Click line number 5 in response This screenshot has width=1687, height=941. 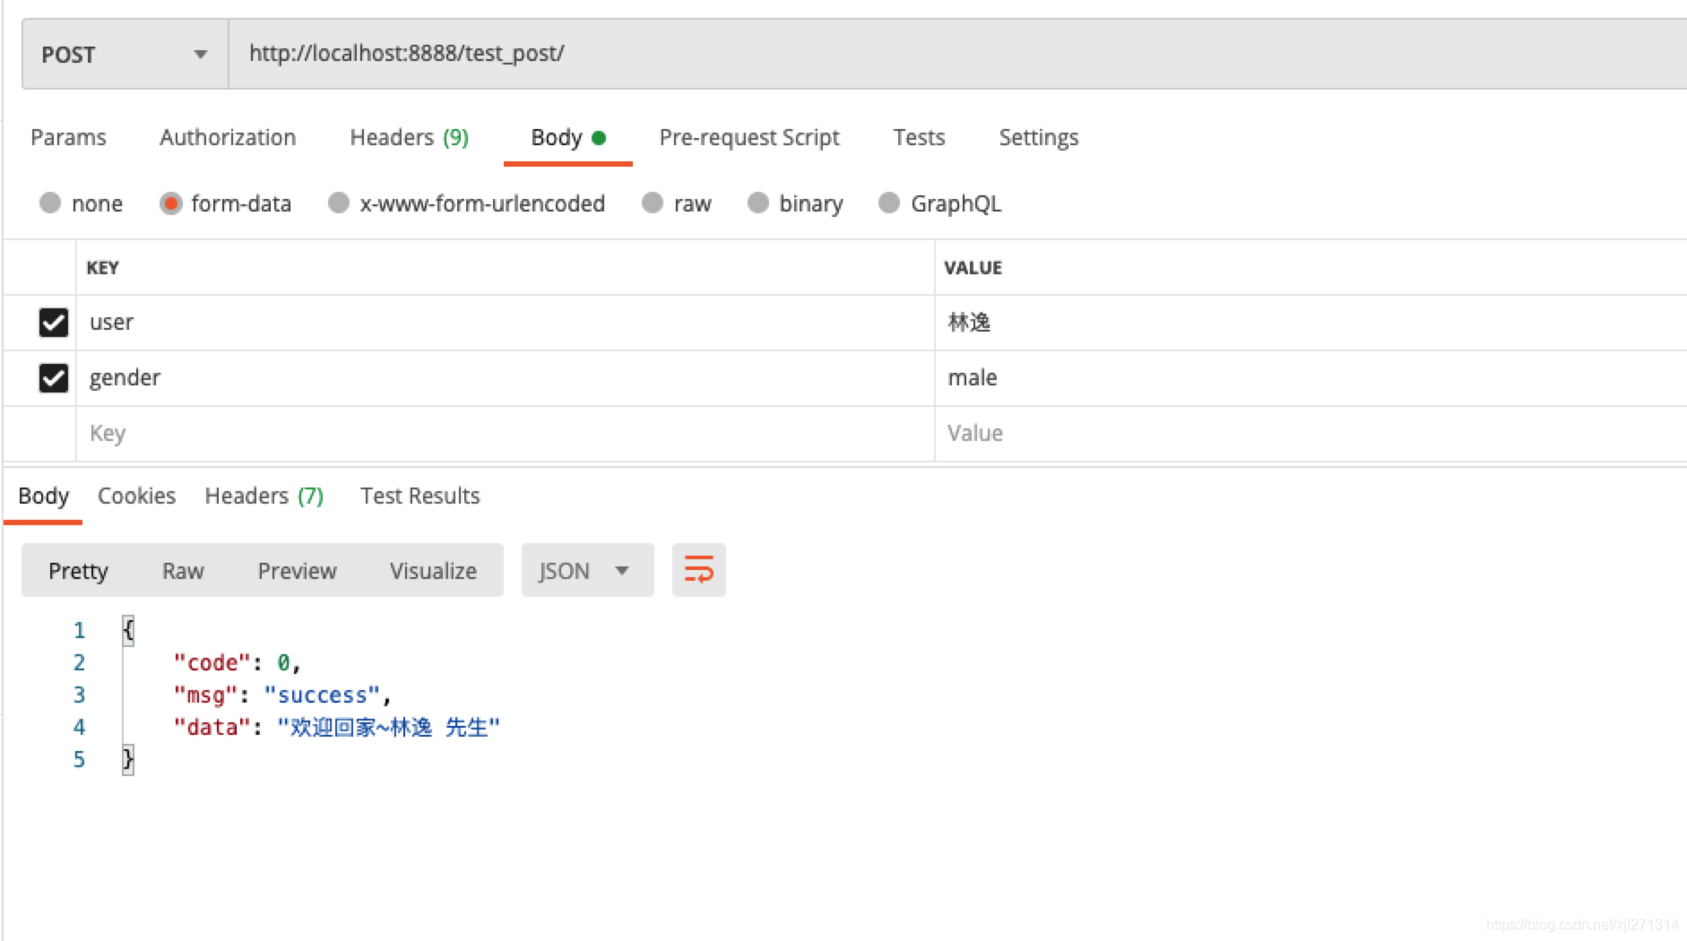(79, 760)
